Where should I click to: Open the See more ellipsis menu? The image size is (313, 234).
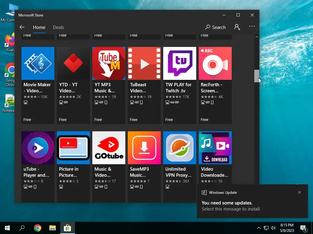click(x=252, y=26)
